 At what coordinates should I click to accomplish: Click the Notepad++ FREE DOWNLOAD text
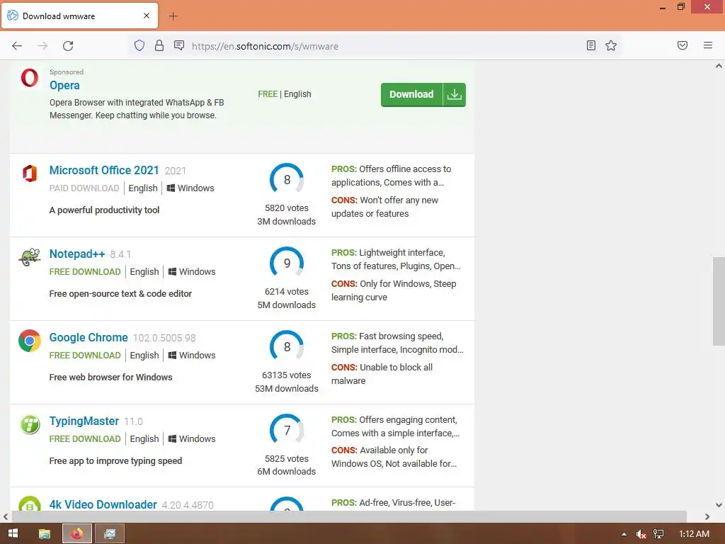[x=85, y=272]
